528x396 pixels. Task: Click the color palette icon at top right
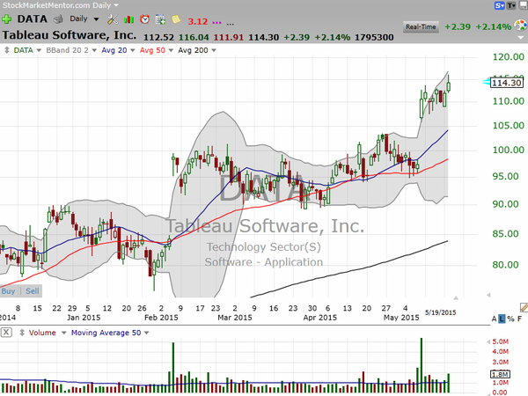521,26
